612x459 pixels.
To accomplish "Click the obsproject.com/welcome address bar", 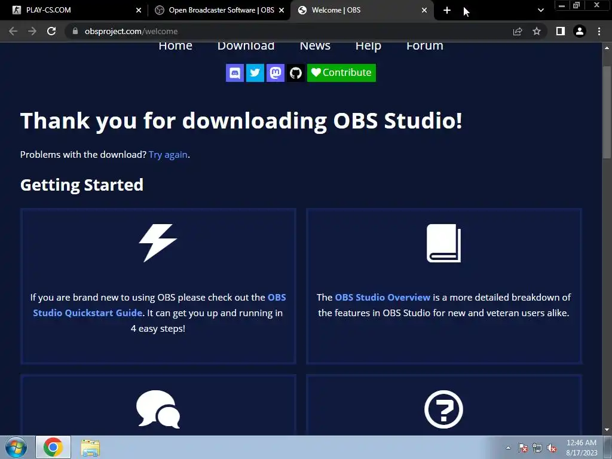I will click(x=289, y=31).
